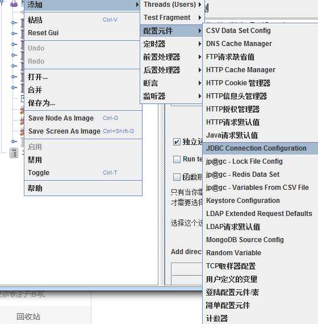This screenshot has width=318, height=324.
Task: Expand 后置处理器 submenu
Action: tap(171, 70)
